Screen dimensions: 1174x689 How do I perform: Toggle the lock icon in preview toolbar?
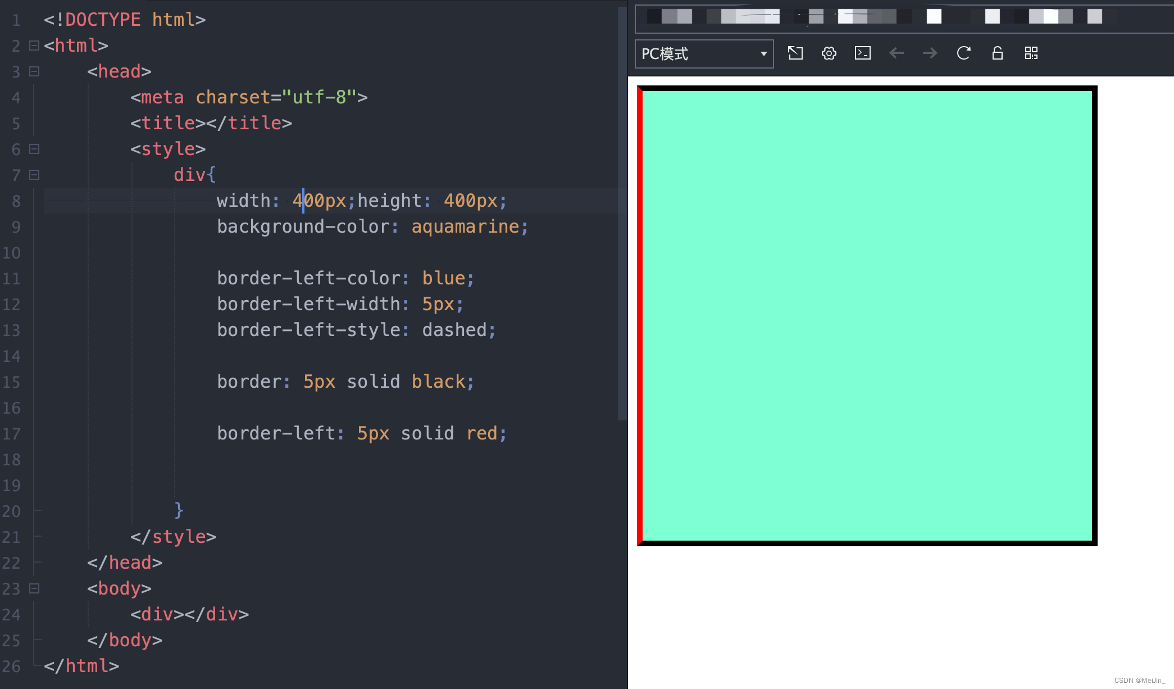[998, 53]
